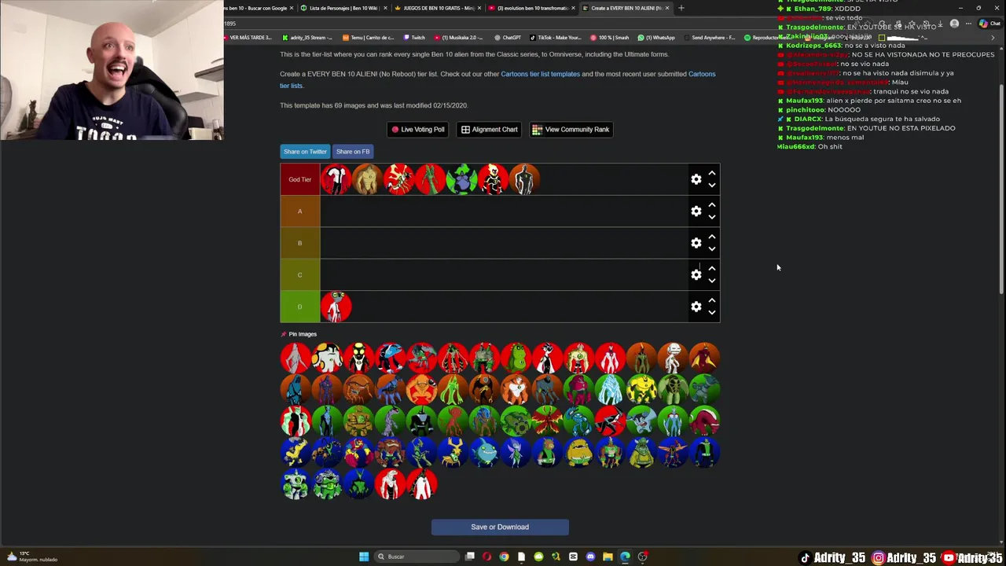This screenshot has width=1006, height=566.
Task: Move tier B row down with arrow
Action: point(712,249)
